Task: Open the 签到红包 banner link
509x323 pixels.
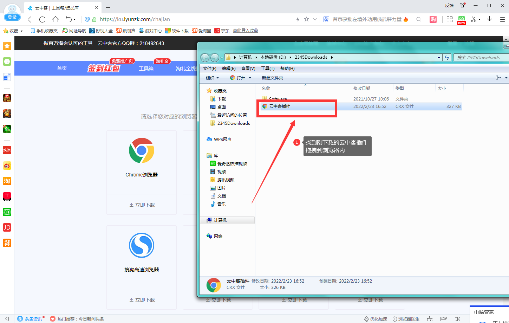Action: click(104, 68)
